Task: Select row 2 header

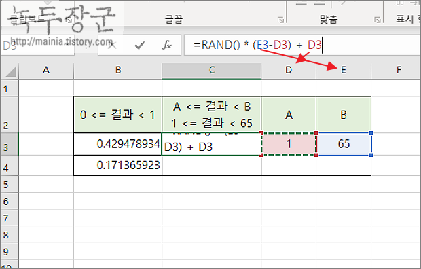Action: click(x=9, y=115)
